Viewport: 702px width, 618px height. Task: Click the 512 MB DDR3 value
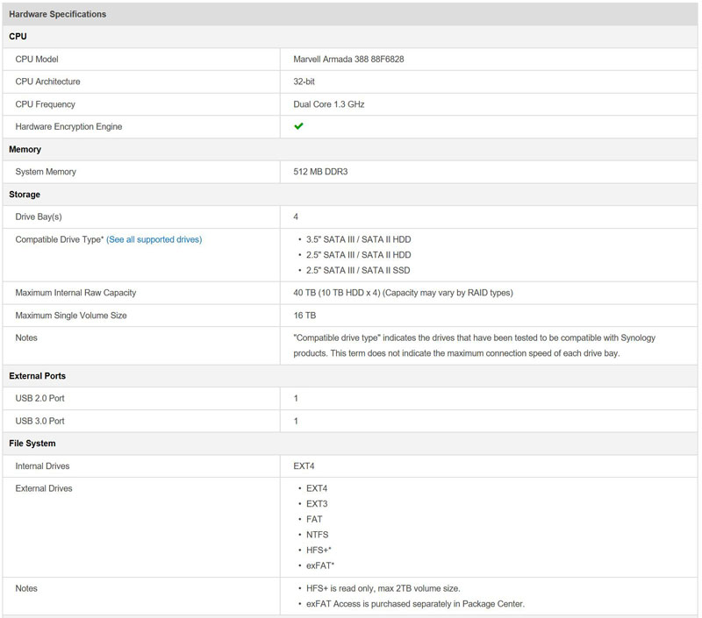tap(320, 172)
